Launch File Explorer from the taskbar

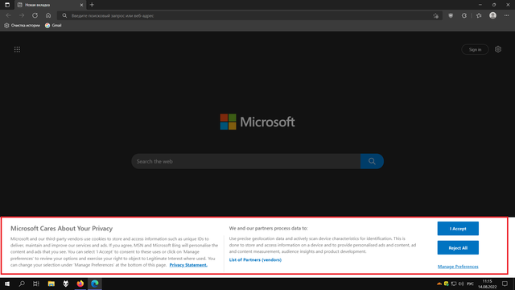51,284
